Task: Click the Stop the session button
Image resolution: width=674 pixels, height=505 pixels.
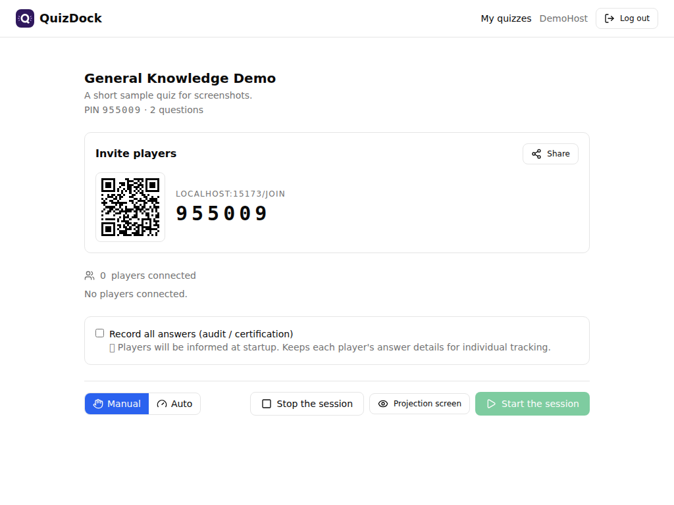Action: click(x=307, y=404)
